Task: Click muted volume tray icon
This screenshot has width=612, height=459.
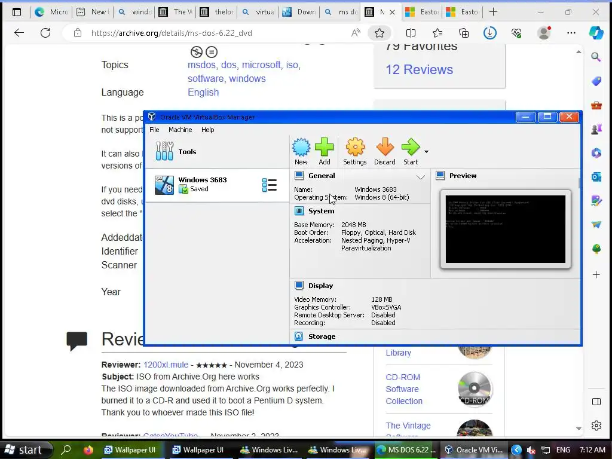Action: [531, 450]
